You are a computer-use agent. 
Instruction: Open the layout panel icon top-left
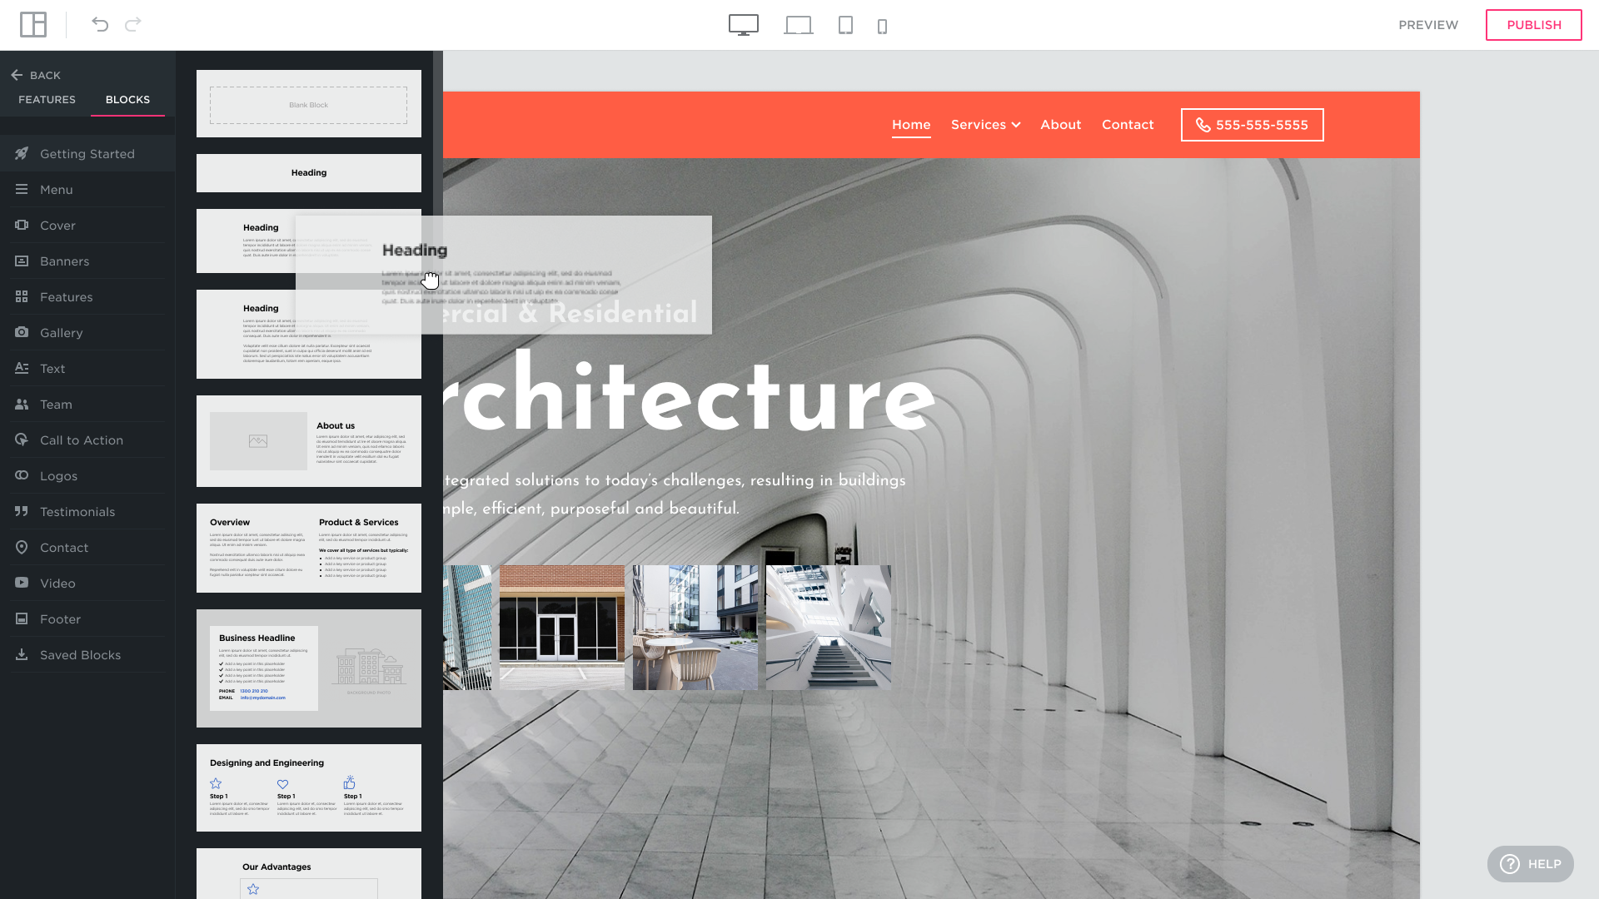click(x=33, y=25)
